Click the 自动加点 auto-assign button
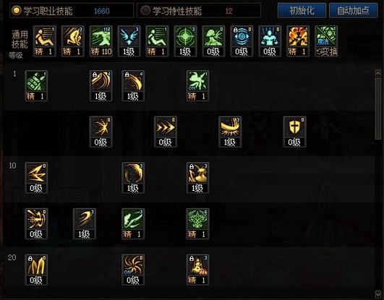 click(x=354, y=11)
